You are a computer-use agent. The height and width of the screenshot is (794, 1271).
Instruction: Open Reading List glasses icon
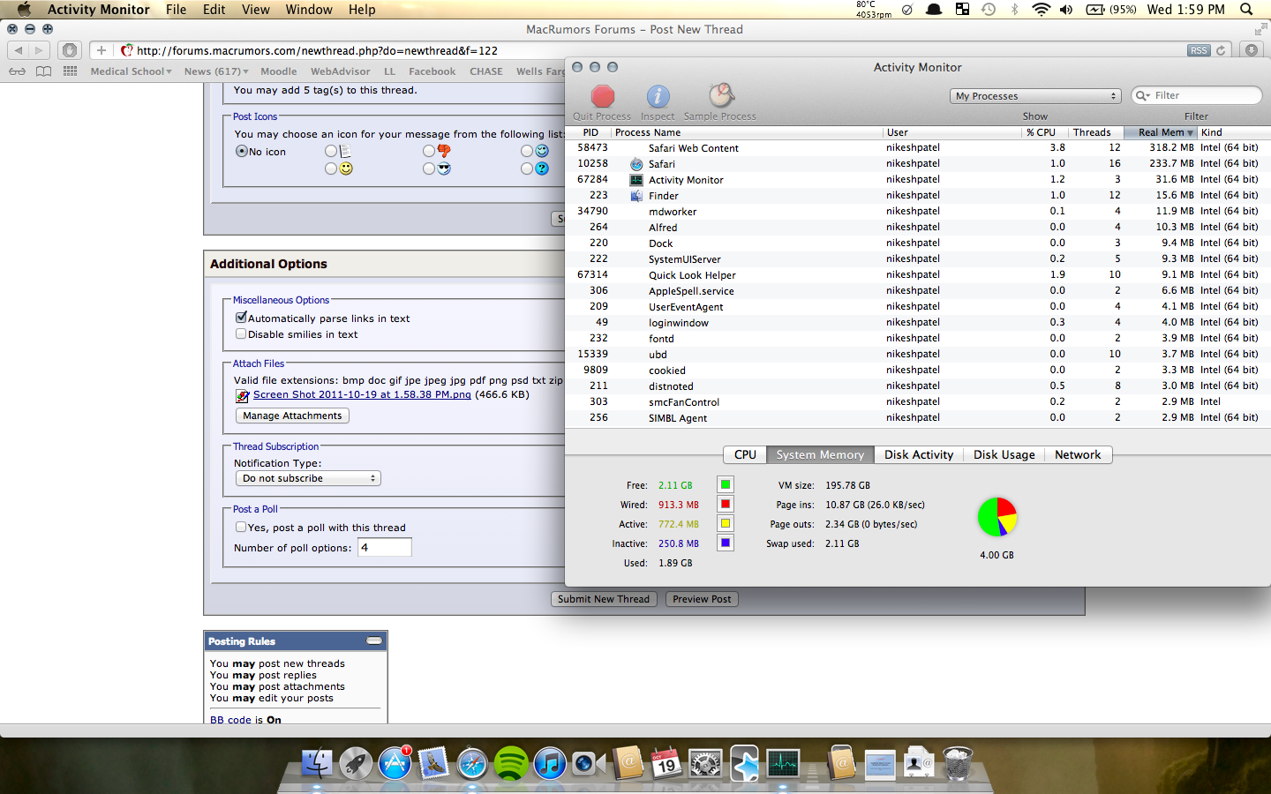point(17,71)
